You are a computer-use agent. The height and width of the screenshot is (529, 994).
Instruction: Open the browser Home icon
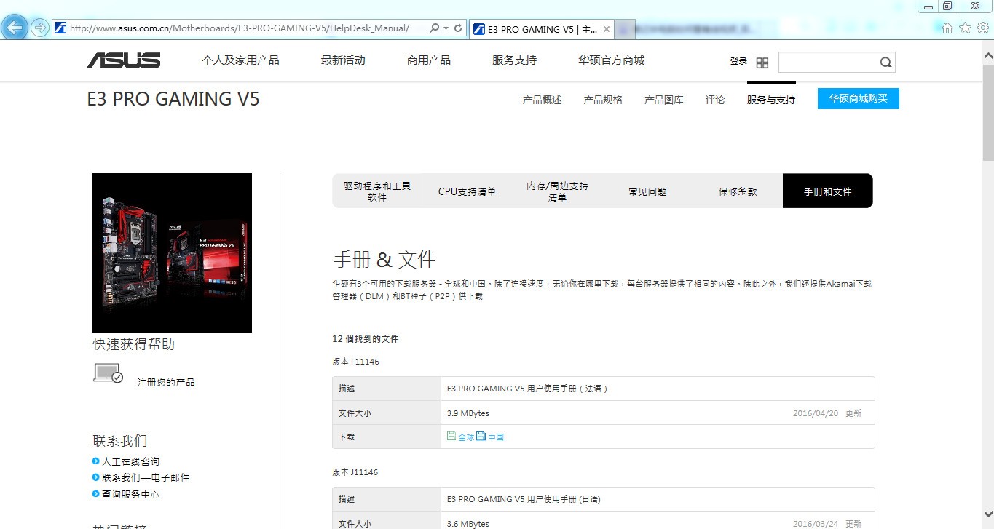947,28
